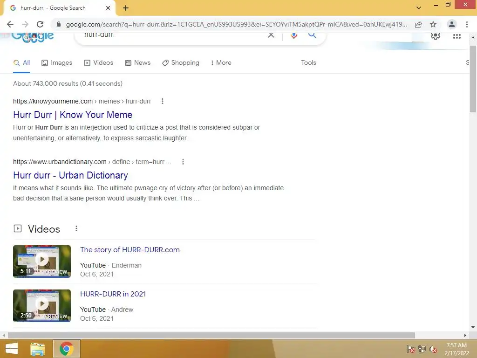This screenshot has height=358, width=477.
Task: Open Know Your Meme result options menu
Action: (163, 101)
